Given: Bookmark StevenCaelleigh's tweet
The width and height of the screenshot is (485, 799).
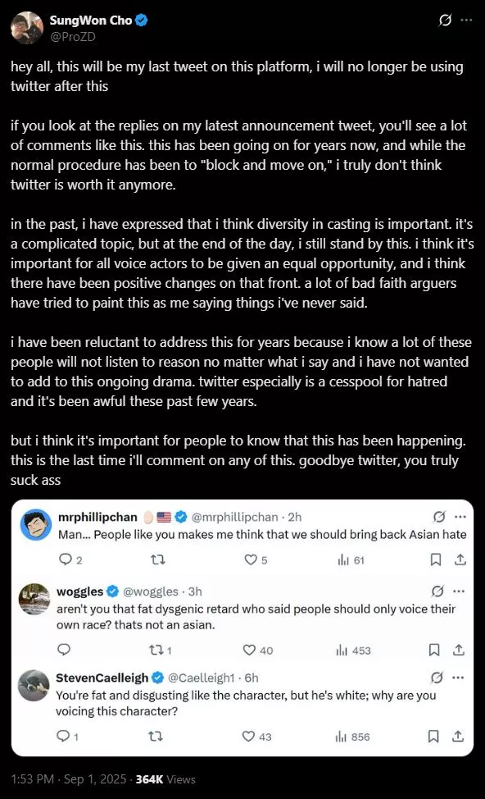Looking at the screenshot, I should [433, 737].
